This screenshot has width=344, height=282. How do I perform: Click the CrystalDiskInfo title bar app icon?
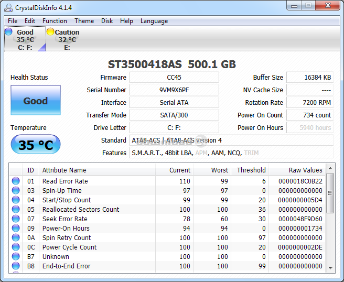(x=8, y=8)
